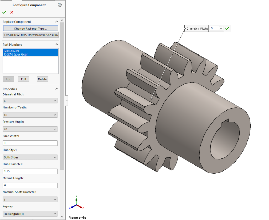Accept the callout value via green check icon
Image resolution: width=269 pixels, height=220 pixels.
(227, 28)
